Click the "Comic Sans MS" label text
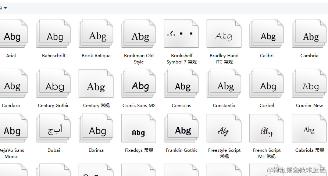Viewport: 328px width, 176px height. pos(139,106)
